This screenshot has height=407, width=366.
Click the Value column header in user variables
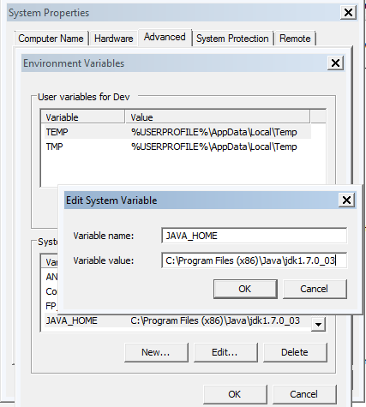(218, 117)
